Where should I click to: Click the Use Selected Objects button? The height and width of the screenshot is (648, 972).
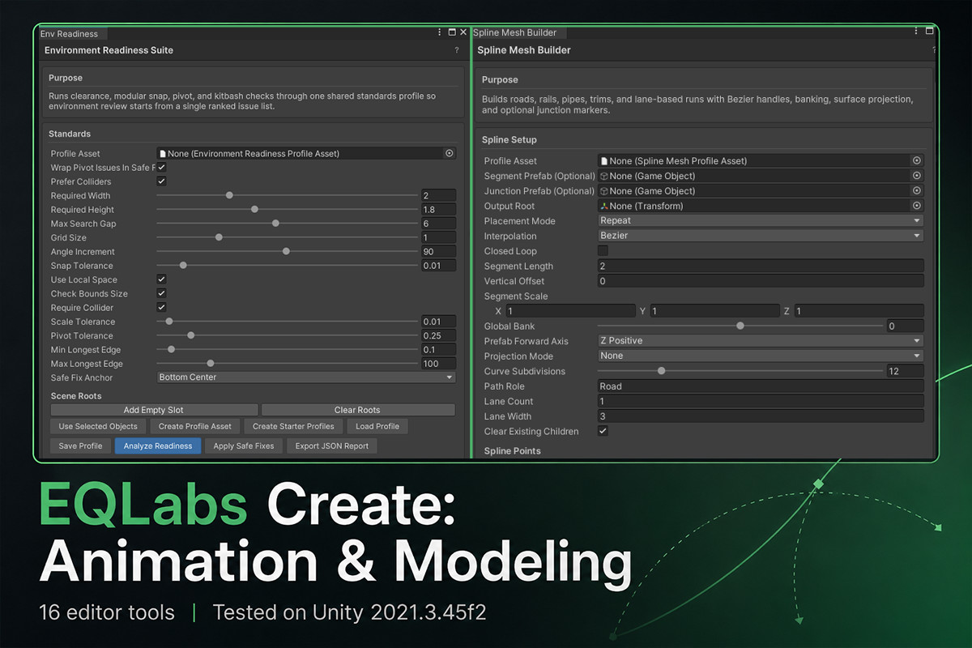98,426
